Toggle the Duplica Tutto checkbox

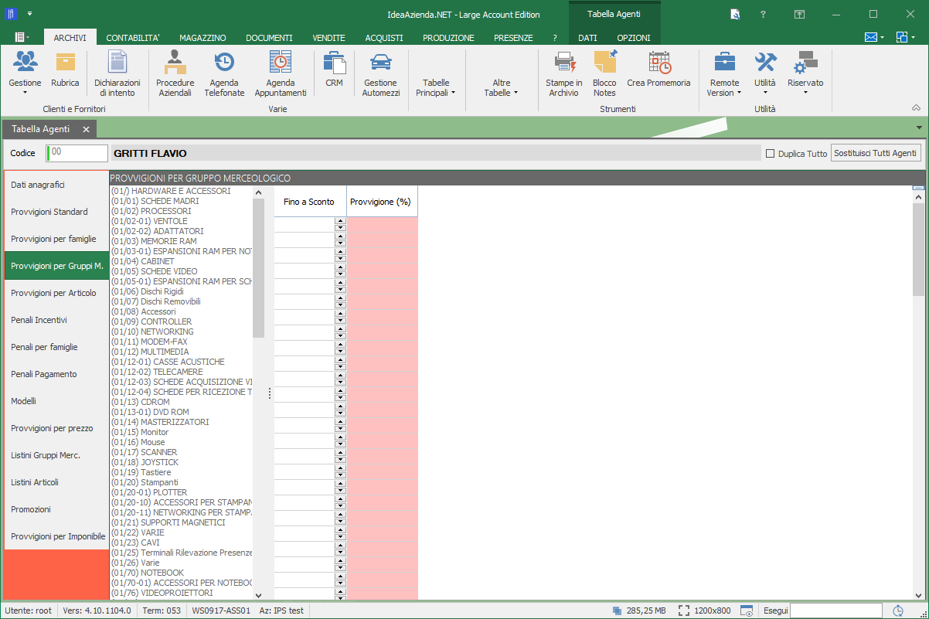pyautogui.click(x=770, y=154)
